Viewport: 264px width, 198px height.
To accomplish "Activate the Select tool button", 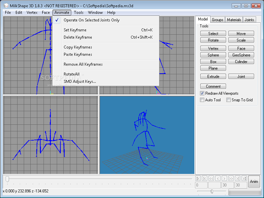I will (213, 34).
